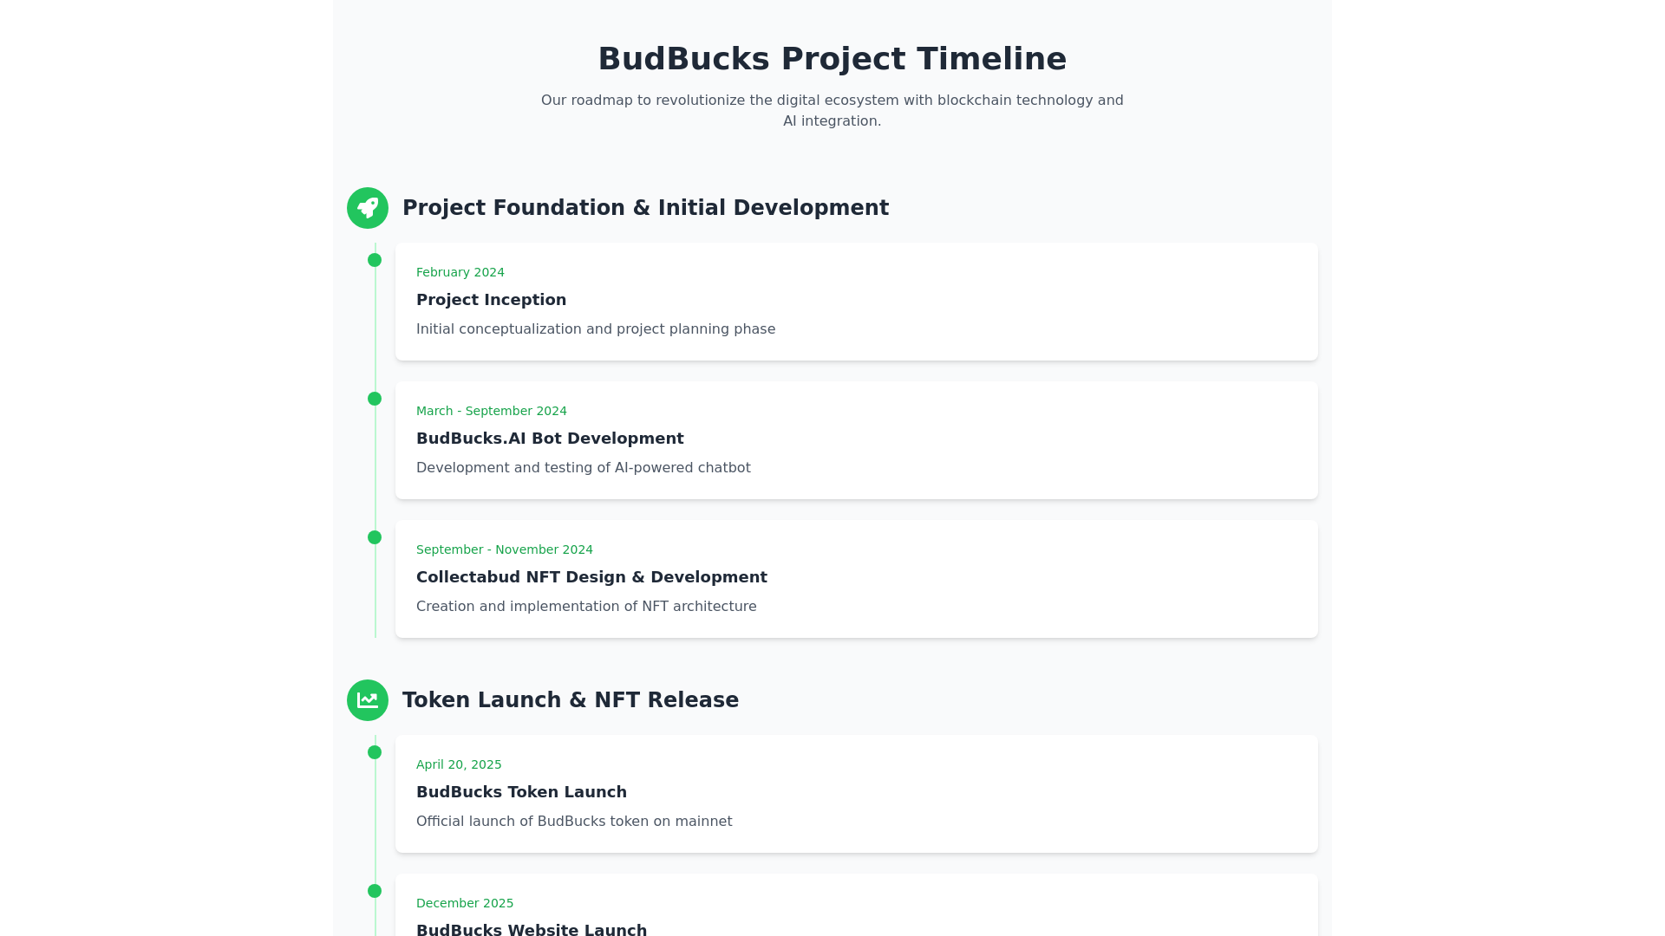Open the Project Inception card title
The image size is (1665, 936).
click(x=491, y=300)
